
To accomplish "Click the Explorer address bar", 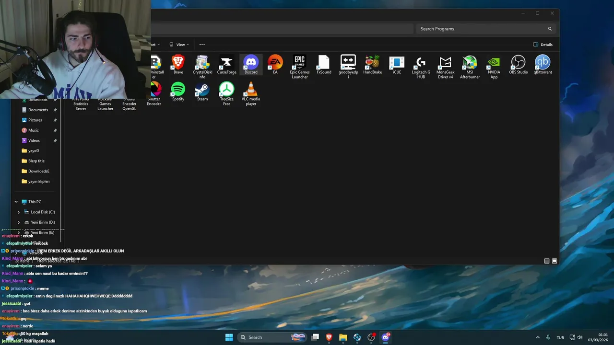I will pos(282,29).
